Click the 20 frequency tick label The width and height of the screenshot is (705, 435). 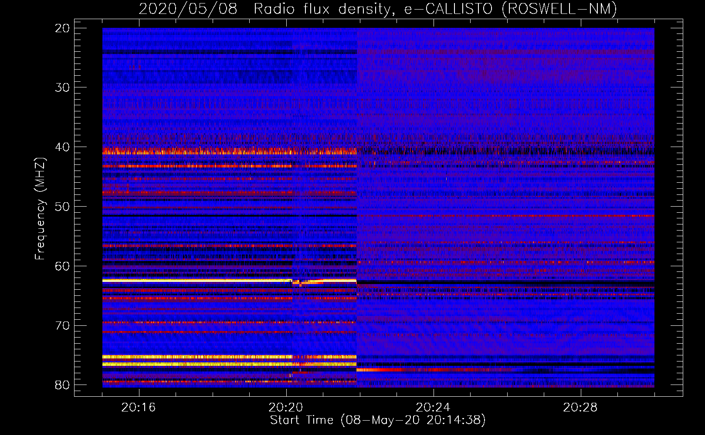point(62,28)
